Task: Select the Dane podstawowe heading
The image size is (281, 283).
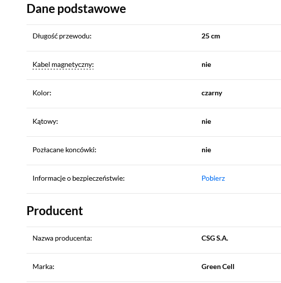Action: (x=76, y=8)
